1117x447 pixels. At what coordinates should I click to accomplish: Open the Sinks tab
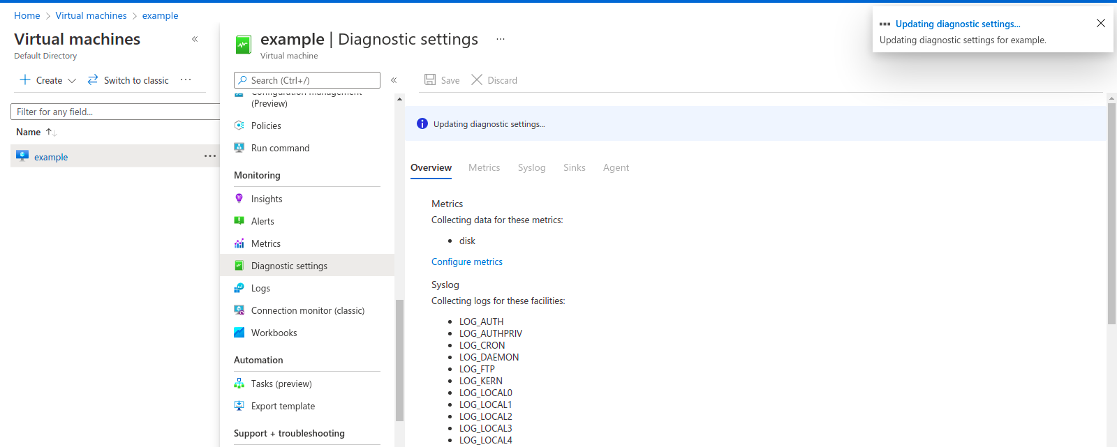575,167
